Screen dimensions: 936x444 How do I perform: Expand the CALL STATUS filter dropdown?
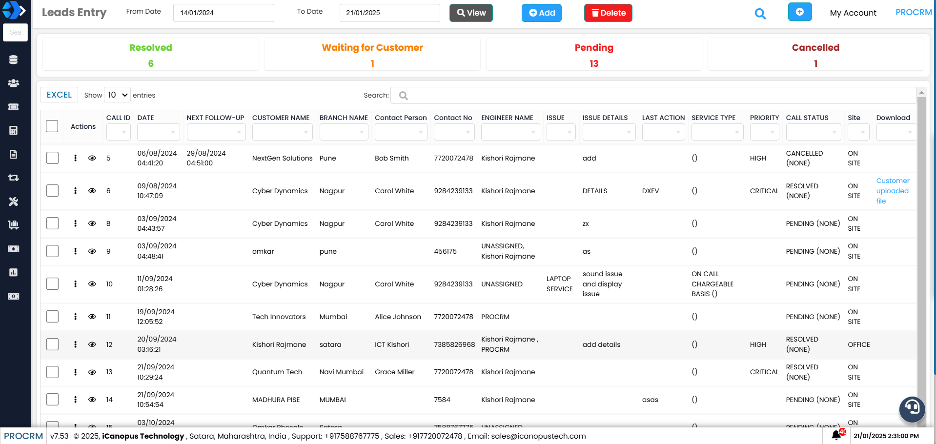813,132
